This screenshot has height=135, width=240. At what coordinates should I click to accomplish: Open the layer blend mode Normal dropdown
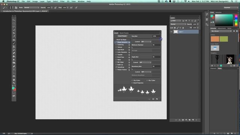pyautogui.click(x=178, y=24)
